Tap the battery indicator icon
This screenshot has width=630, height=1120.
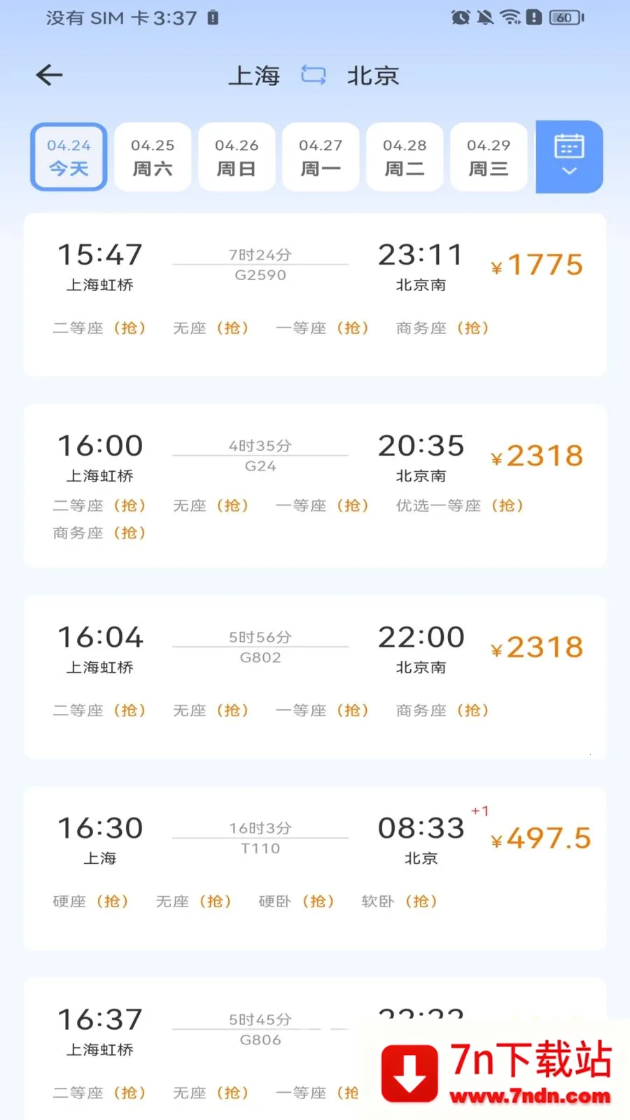pyautogui.click(x=566, y=17)
